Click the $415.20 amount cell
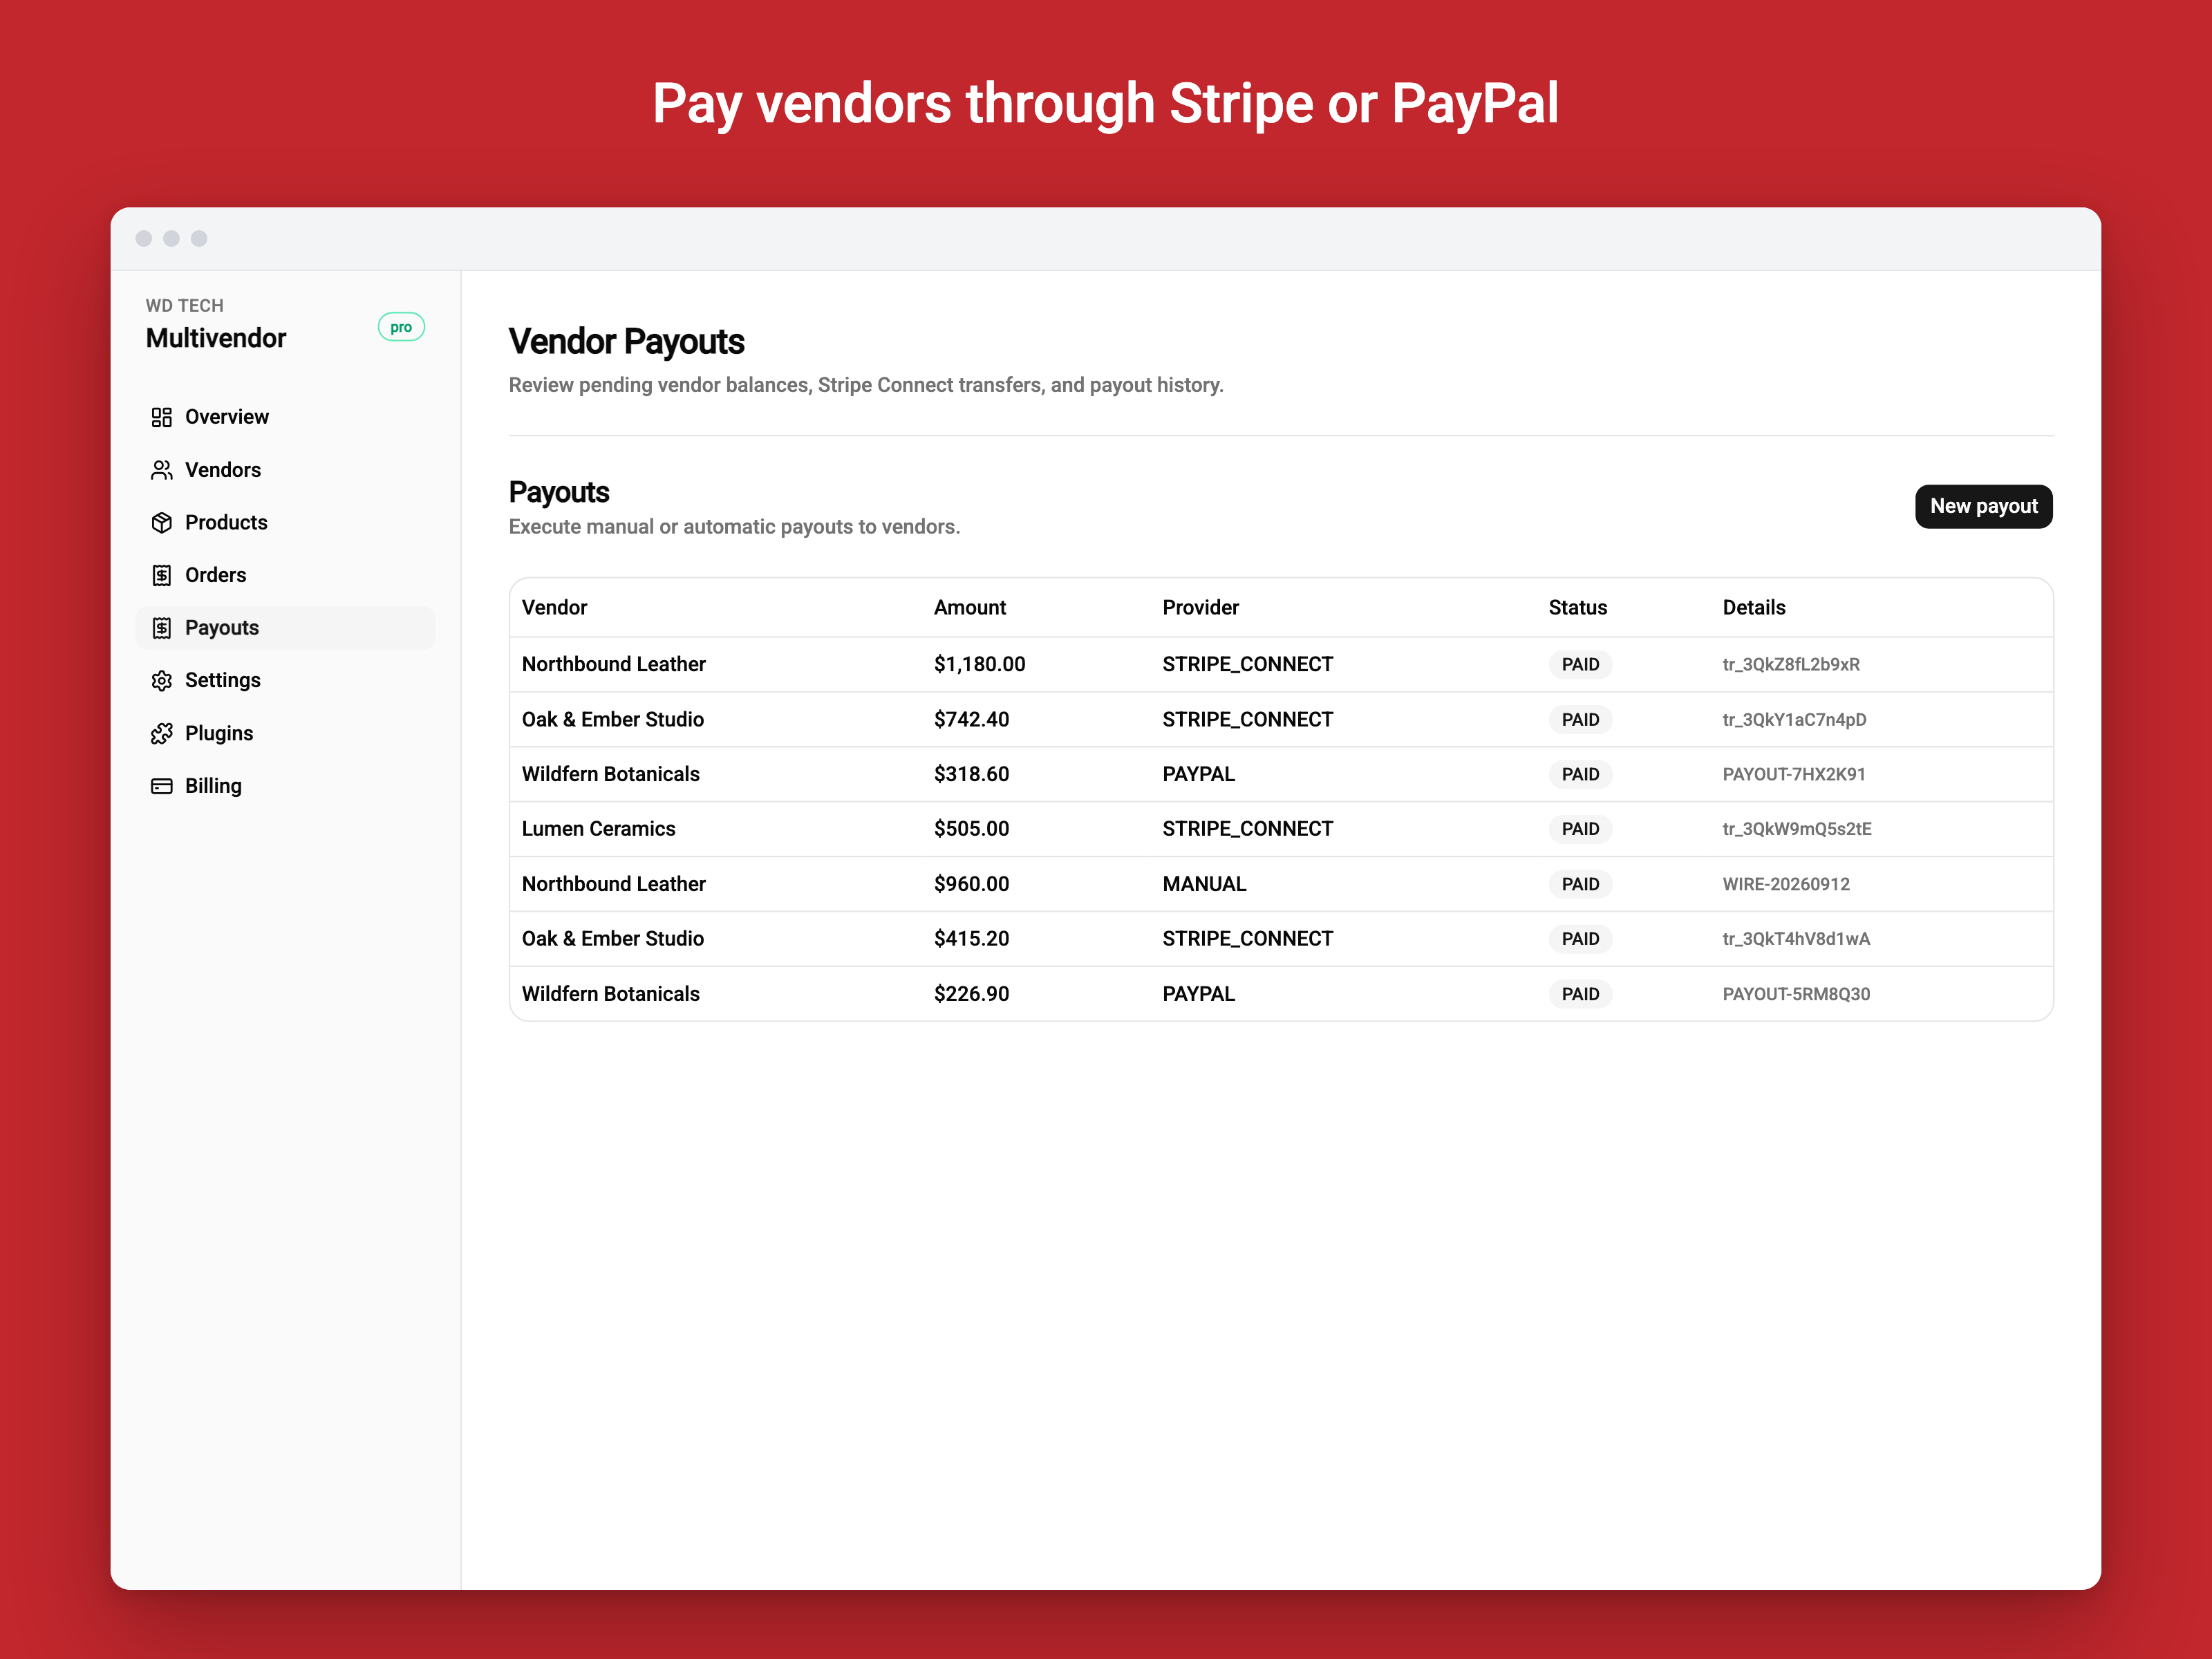The image size is (2212, 1659). (x=971, y=938)
